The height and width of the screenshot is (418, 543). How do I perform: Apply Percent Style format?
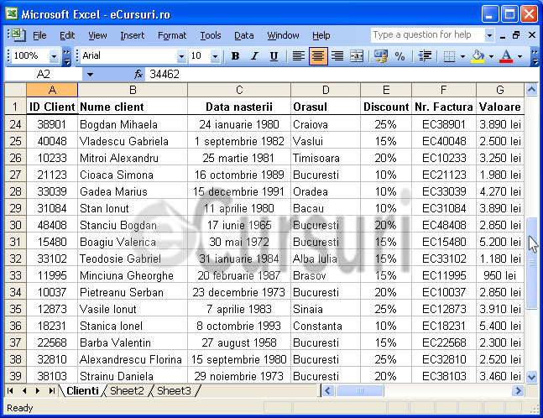[400, 55]
